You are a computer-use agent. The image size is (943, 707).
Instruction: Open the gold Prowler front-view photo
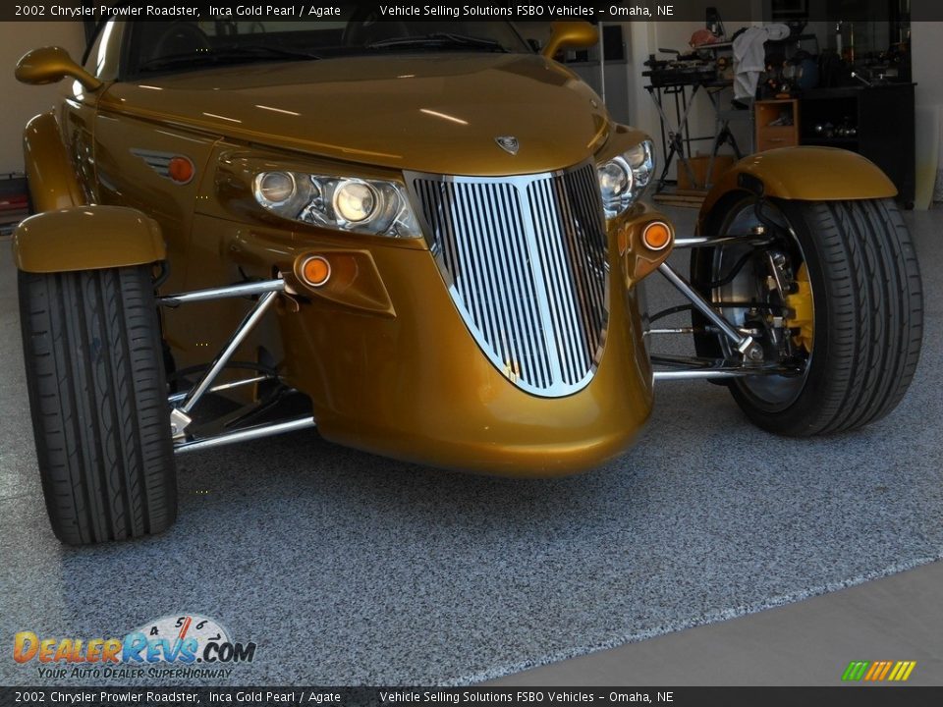471,353
